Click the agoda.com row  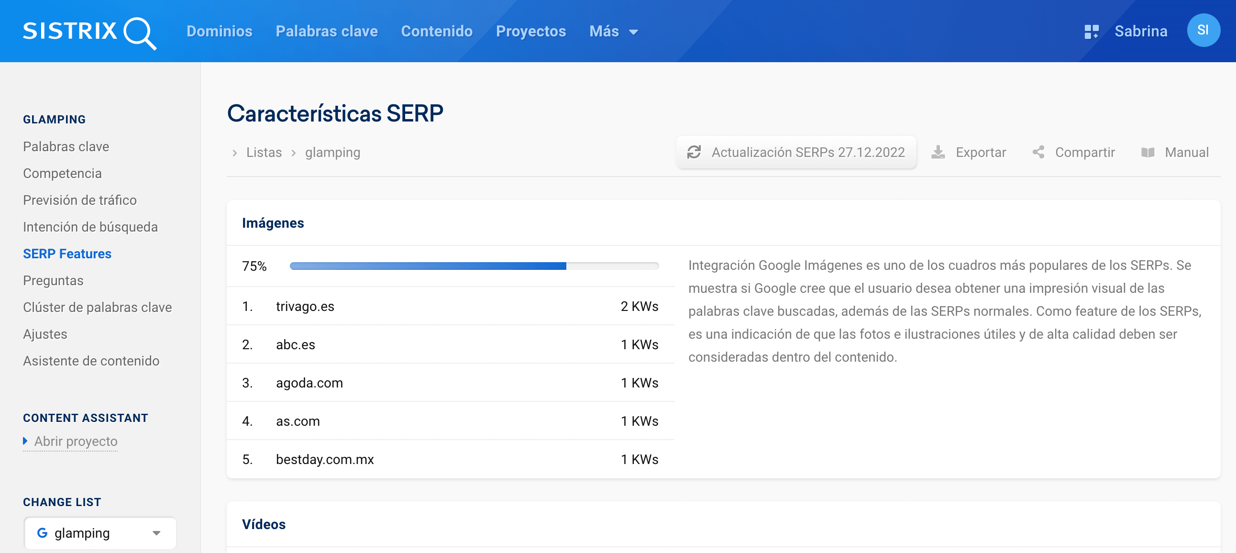pos(450,383)
